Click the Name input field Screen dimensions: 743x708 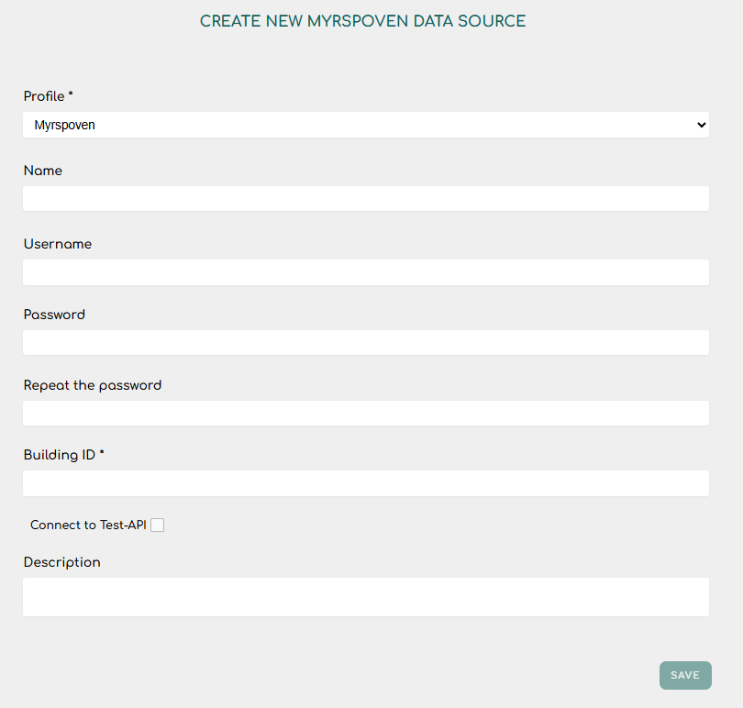click(366, 199)
